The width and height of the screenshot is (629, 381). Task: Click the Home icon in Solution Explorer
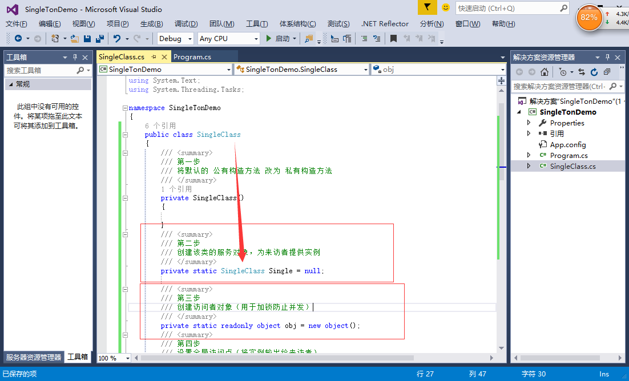click(545, 72)
